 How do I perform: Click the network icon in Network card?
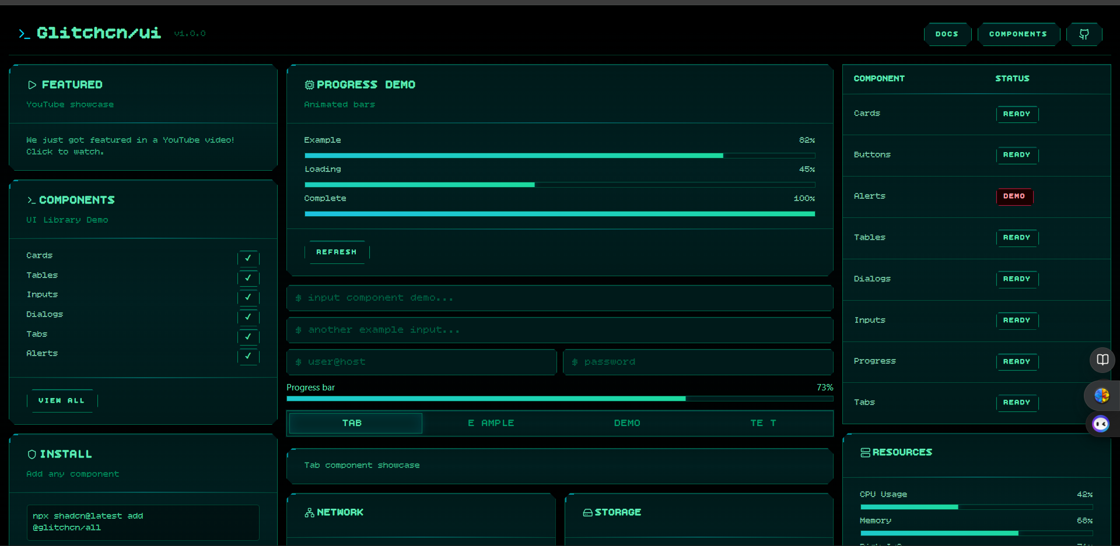tap(309, 513)
